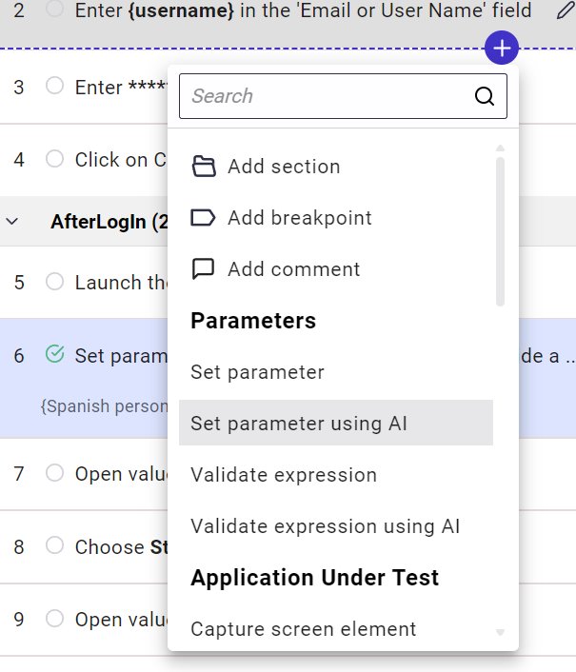Click the 'Parameters' group heading
This screenshot has height=672, width=576.
tap(253, 321)
